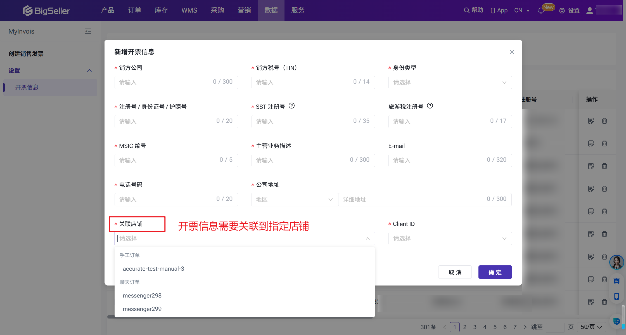This screenshot has height=335, width=626.
Task: Click the SST 注册号 help icon
Action: click(x=291, y=106)
